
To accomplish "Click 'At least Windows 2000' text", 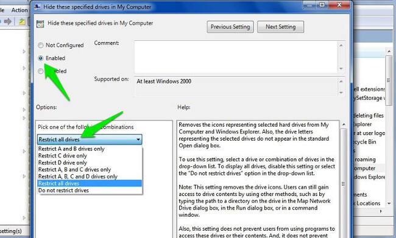I will click(164, 82).
